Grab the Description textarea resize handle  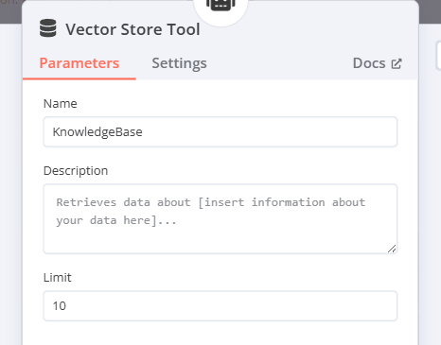392,249
